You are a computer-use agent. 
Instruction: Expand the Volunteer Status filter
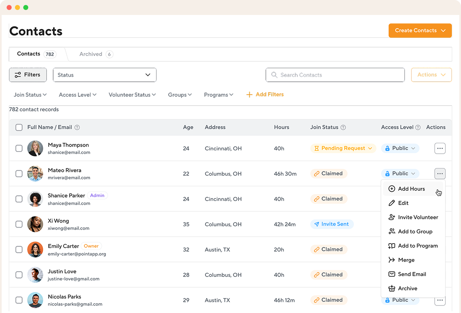132,95
